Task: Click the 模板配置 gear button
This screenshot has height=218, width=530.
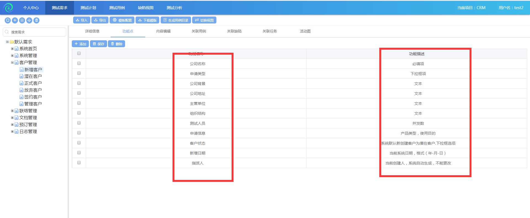Action: [122, 20]
